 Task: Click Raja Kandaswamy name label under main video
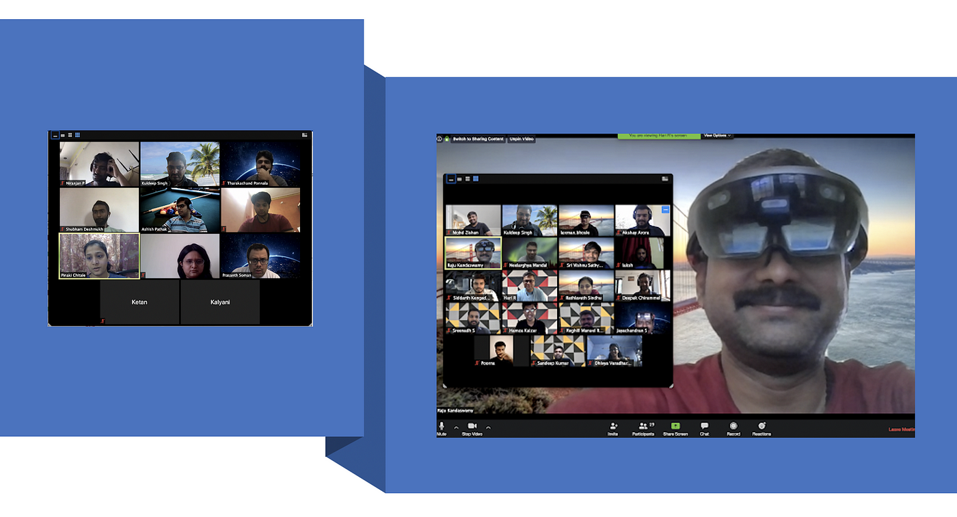click(x=455, y=411)
